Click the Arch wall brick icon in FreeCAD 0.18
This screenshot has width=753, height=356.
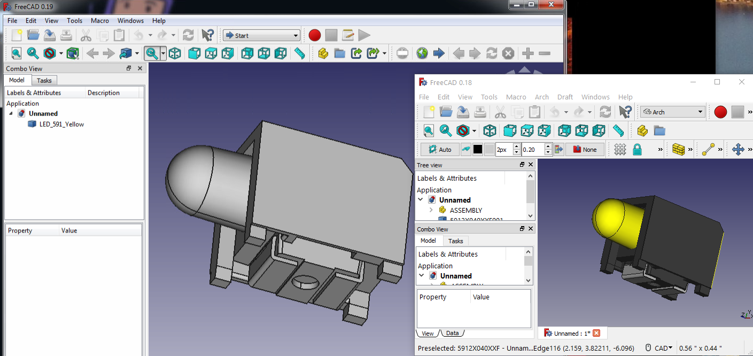click(x=678, y=150)
